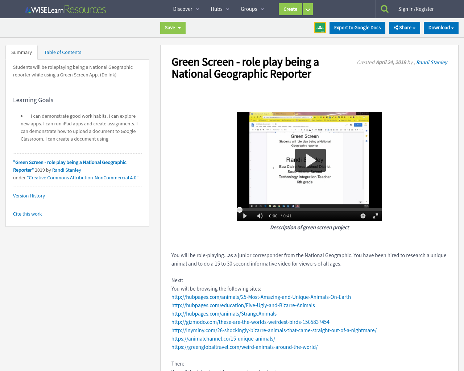The image size is (464, 371).
Task: Open the Share dropdown button
Action: (404, 28)
